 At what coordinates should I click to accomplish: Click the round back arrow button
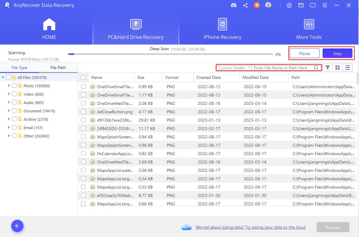click(x=17, y=226)
